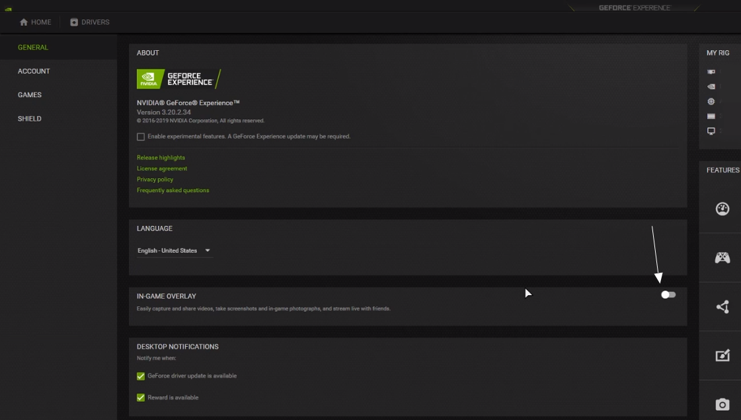
Task: Uncheck GeForce driver update notification
Action: tap(141, 376)
